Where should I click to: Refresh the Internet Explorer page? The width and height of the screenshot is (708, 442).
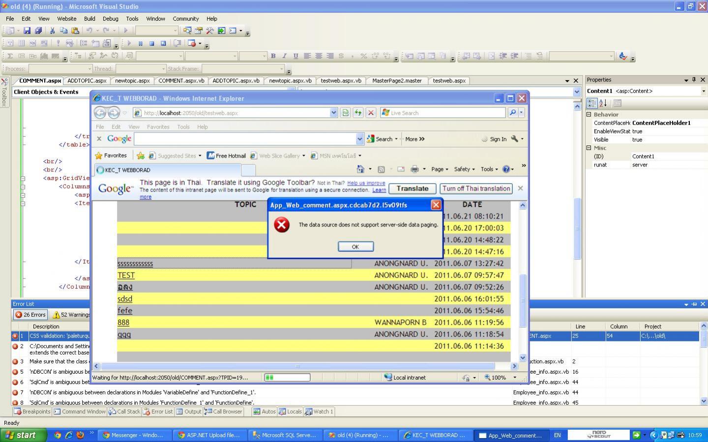[x=358, y=113]
